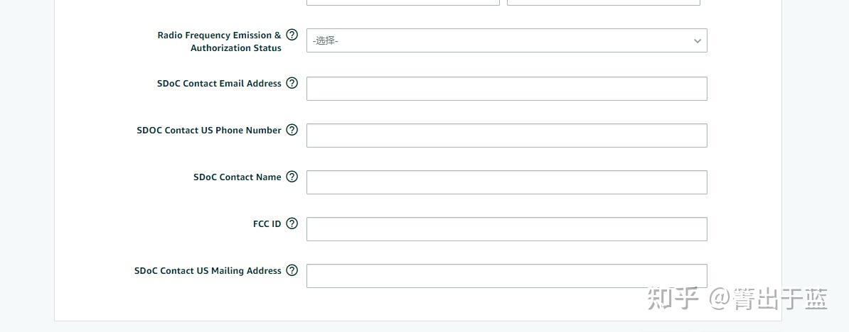Click the SDoC Contact US Mailing Address label
Image resolution: width=849 pixels, height=332 pixels.
click(x=208, y=270)
